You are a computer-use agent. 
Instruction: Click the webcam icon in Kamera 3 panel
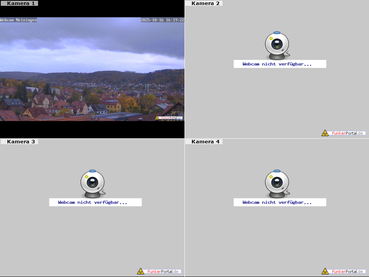(x=92, y=183)
